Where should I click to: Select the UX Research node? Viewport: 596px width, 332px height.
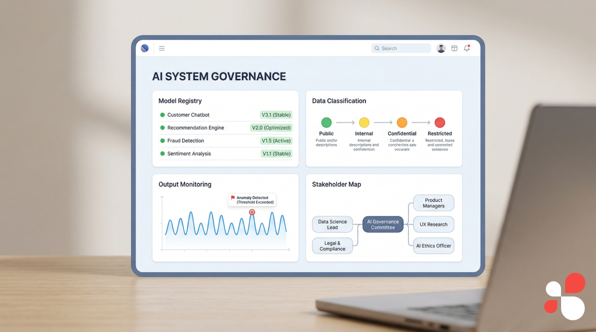point(434,225)
